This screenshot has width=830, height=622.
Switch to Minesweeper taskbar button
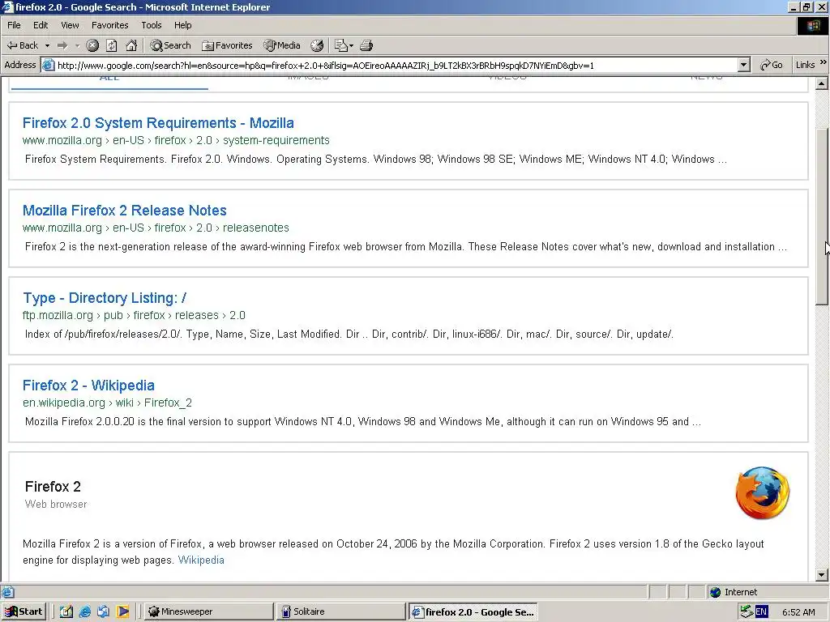208,611
